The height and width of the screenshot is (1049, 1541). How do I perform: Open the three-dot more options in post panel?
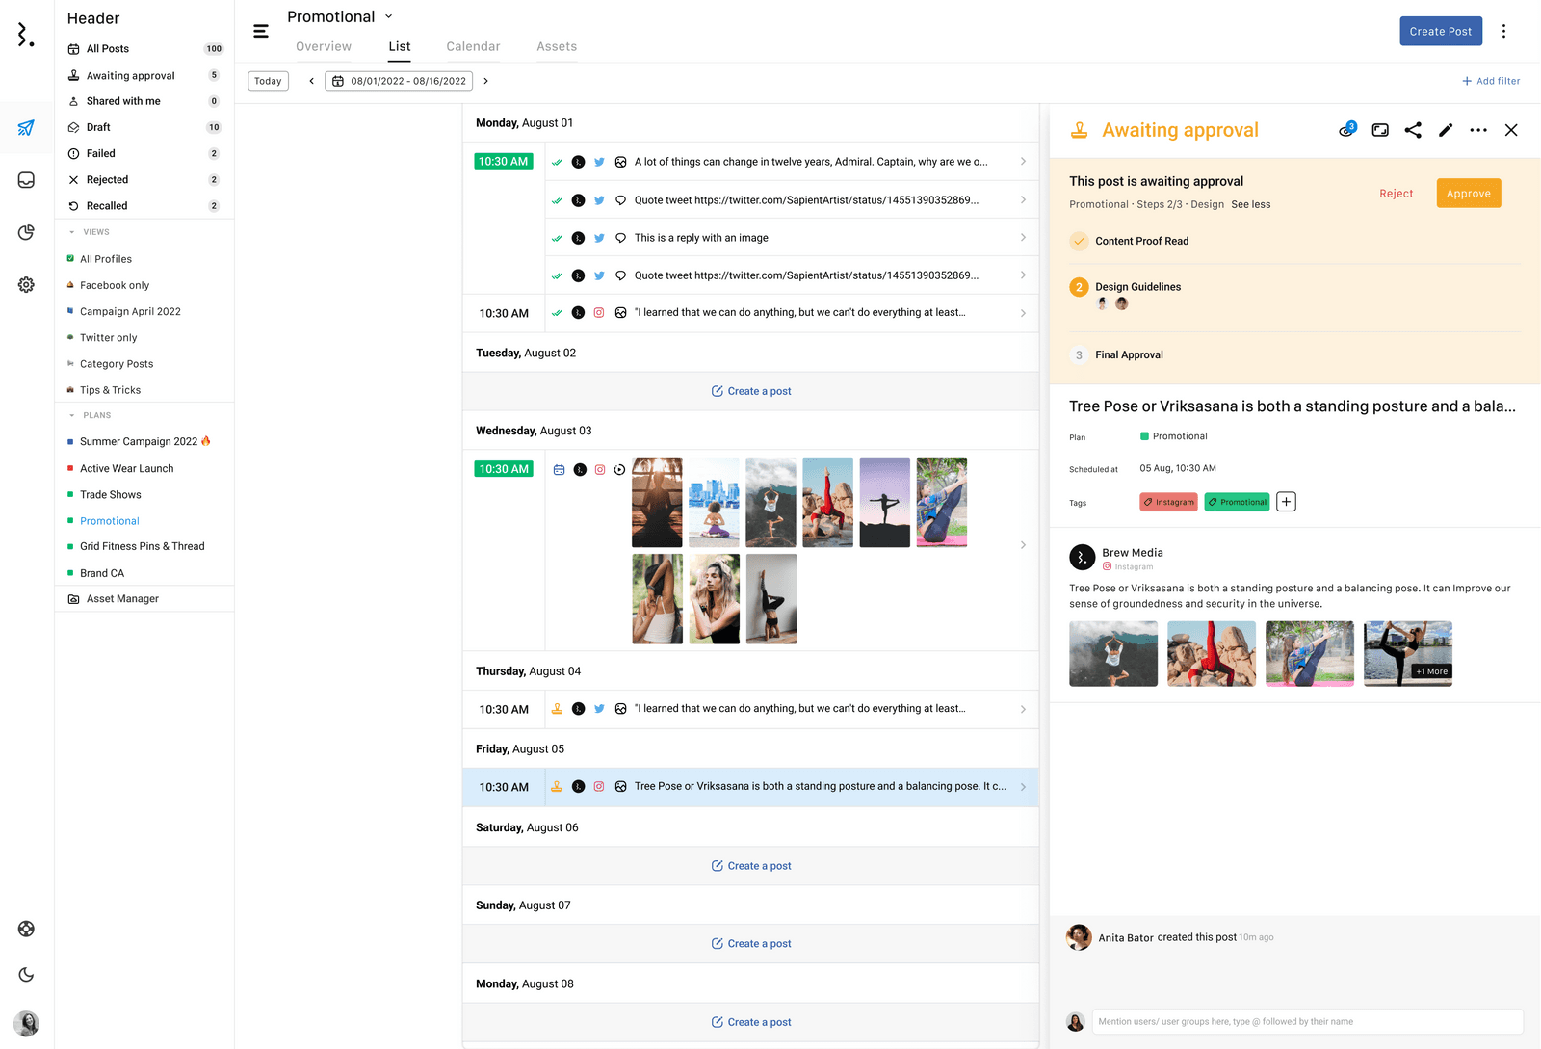pyautogui.click(x=1478, y=130)
